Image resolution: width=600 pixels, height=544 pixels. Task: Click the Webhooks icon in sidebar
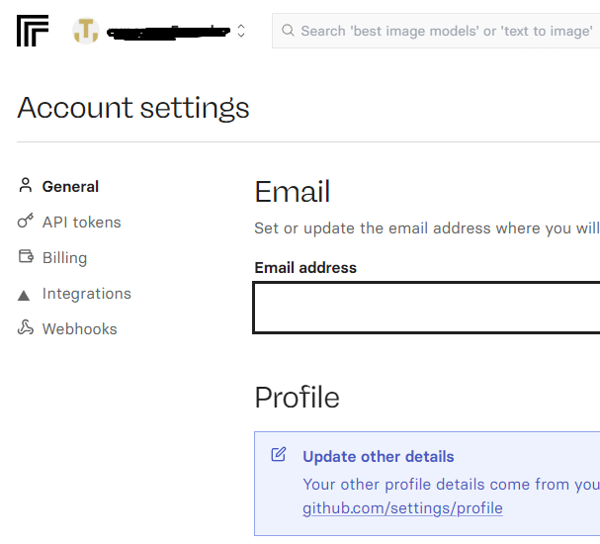click(x=26, y=328)
